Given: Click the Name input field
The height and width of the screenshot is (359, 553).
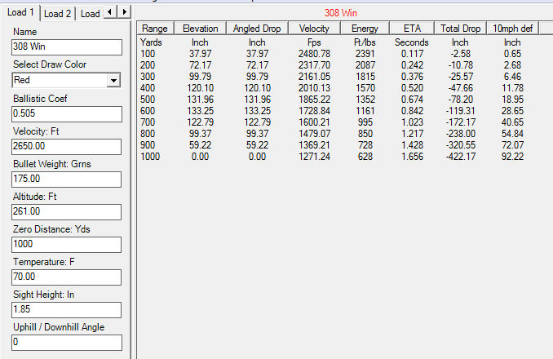Looking at the screenshot, I should (67, 47).
